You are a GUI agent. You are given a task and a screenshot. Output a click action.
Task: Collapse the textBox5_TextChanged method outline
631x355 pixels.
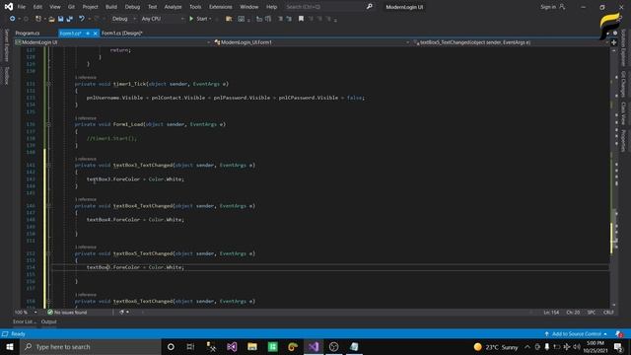point(48,253)
